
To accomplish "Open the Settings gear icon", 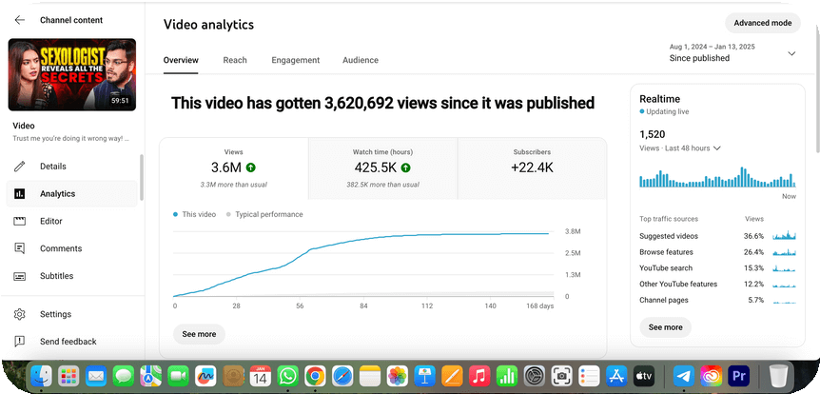I will 20,314.
